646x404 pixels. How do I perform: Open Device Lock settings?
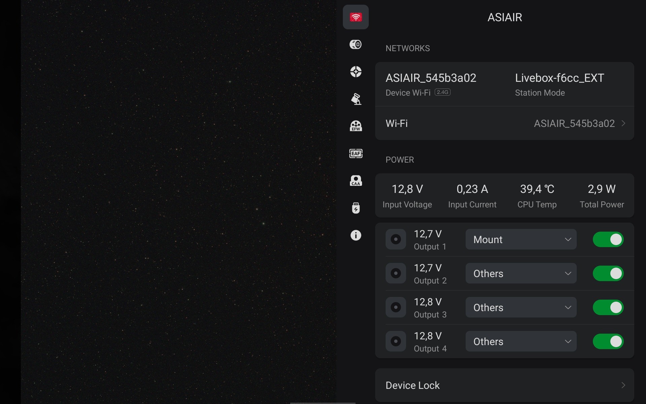click(x=504, y=385)
